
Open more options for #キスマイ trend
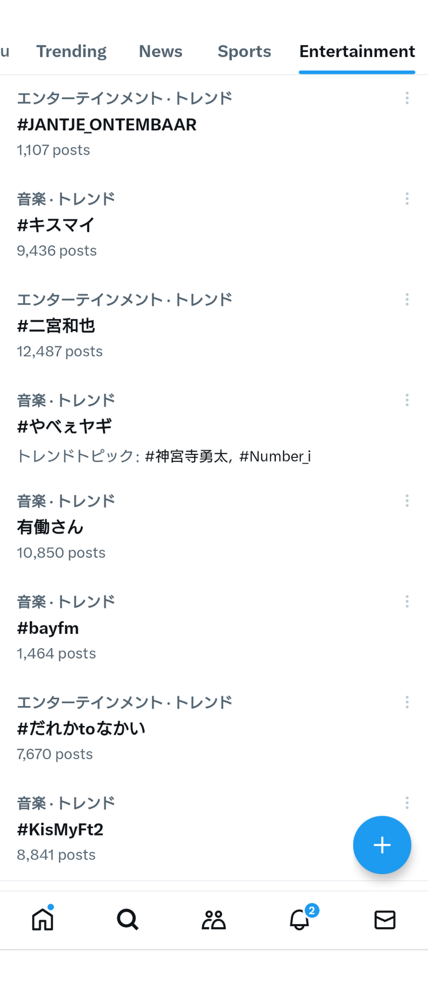pos(407,198)
